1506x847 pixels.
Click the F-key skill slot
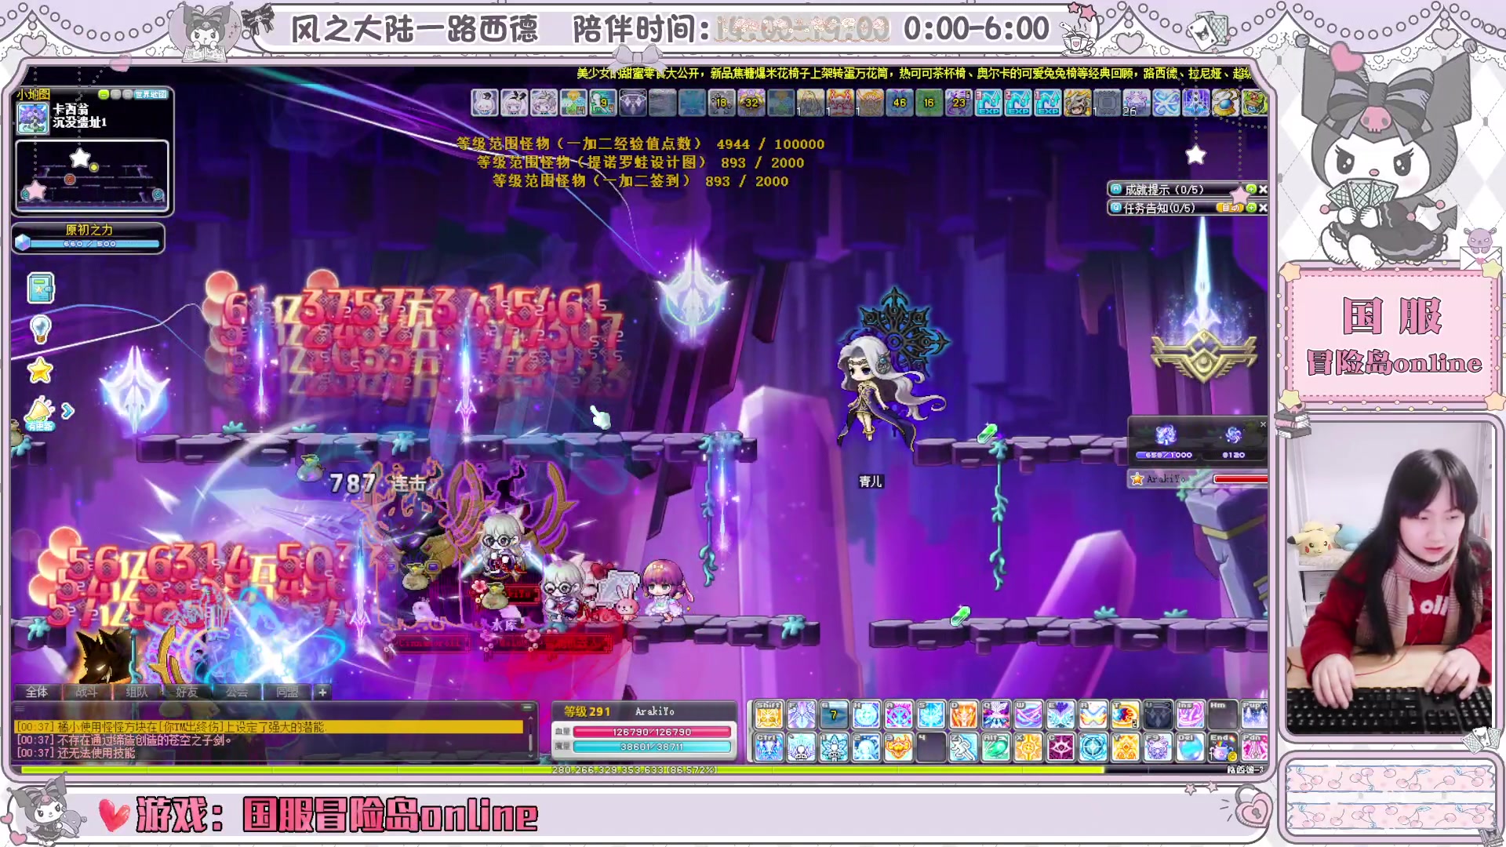(x=801, y=714)
